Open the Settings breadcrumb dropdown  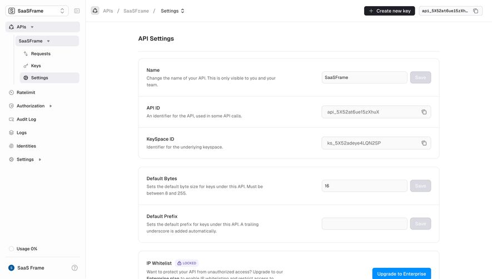click(172, 11)
